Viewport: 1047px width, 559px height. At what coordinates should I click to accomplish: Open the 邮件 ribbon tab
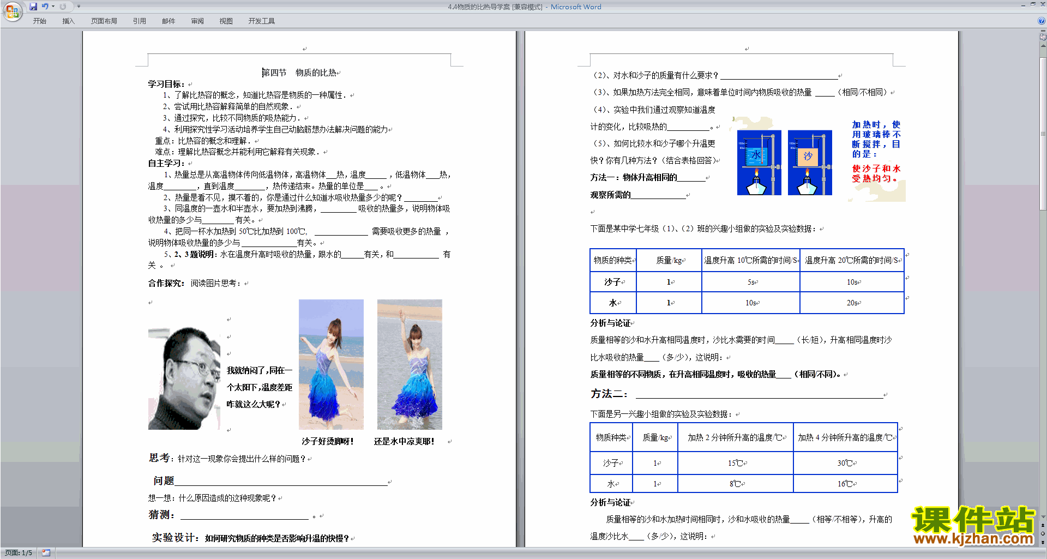tap(169, 21)
